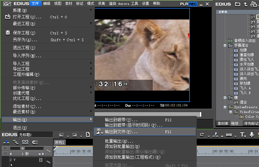Toggle the REC mode indicator

click(193, 4)
